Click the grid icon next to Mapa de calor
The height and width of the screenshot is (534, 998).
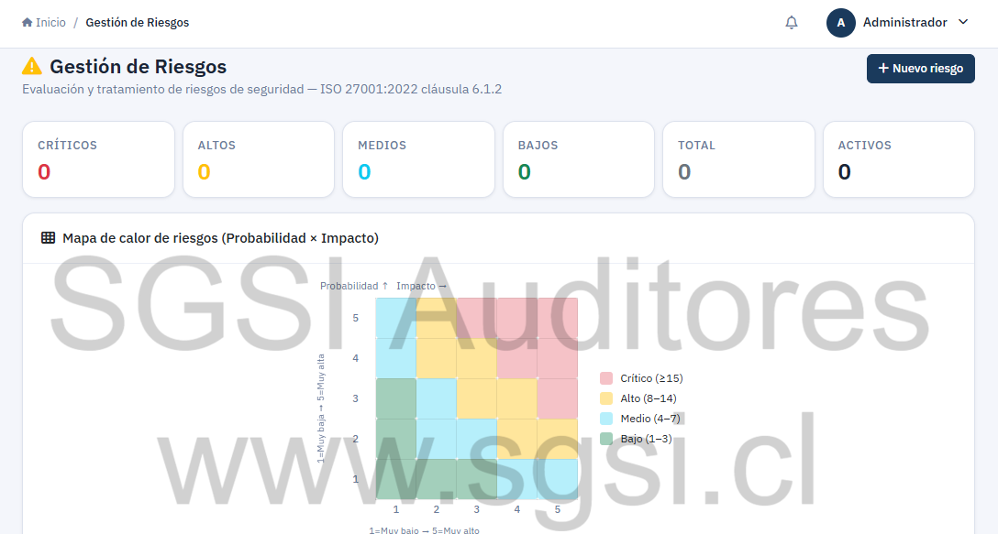pyautogui.click(x=48, y=238)
